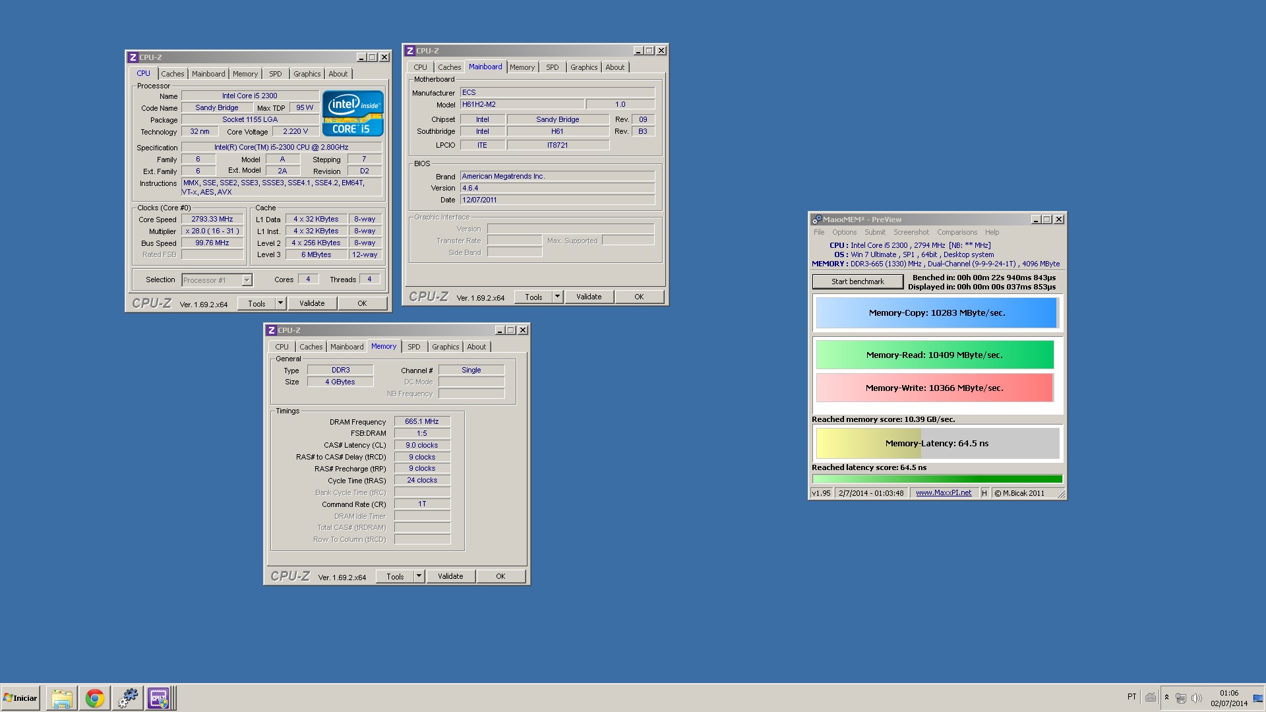This screenshot has height=712, width=1266.
Task: Click the network tray icon
Action: tap(1181, 697)
